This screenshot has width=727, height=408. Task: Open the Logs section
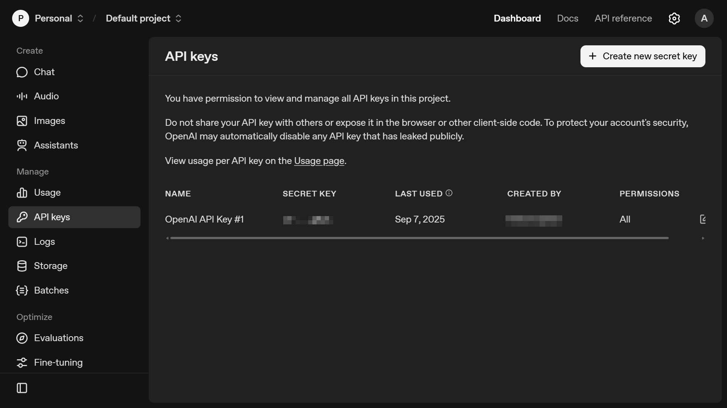44,242
